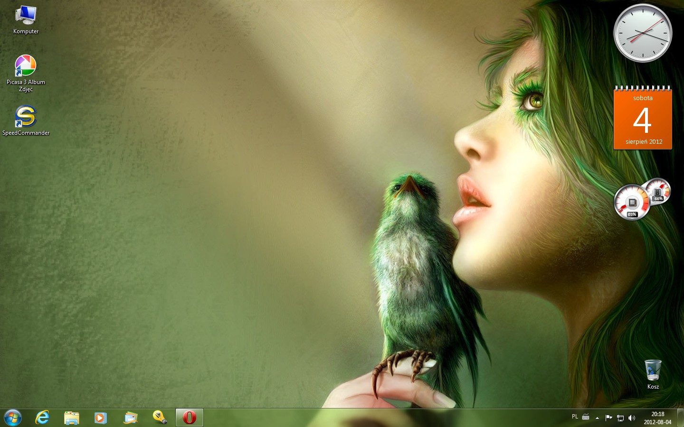Open Windows Explorer folder in taskbar

72,418
